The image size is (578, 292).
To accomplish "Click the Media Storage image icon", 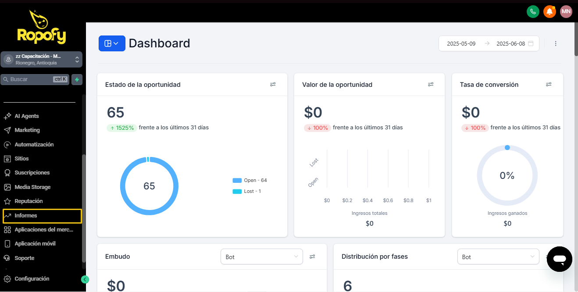I will click(7, 187).
